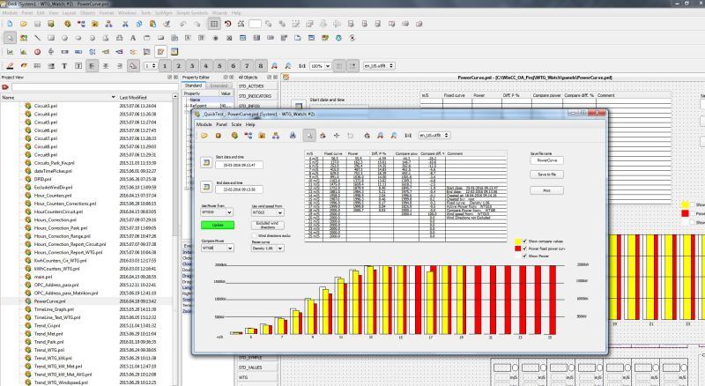The height and width of the screenshot is (386, 705).
Task: Click the New panel icon in GEDI toolbar
Action: coord(10,24)
